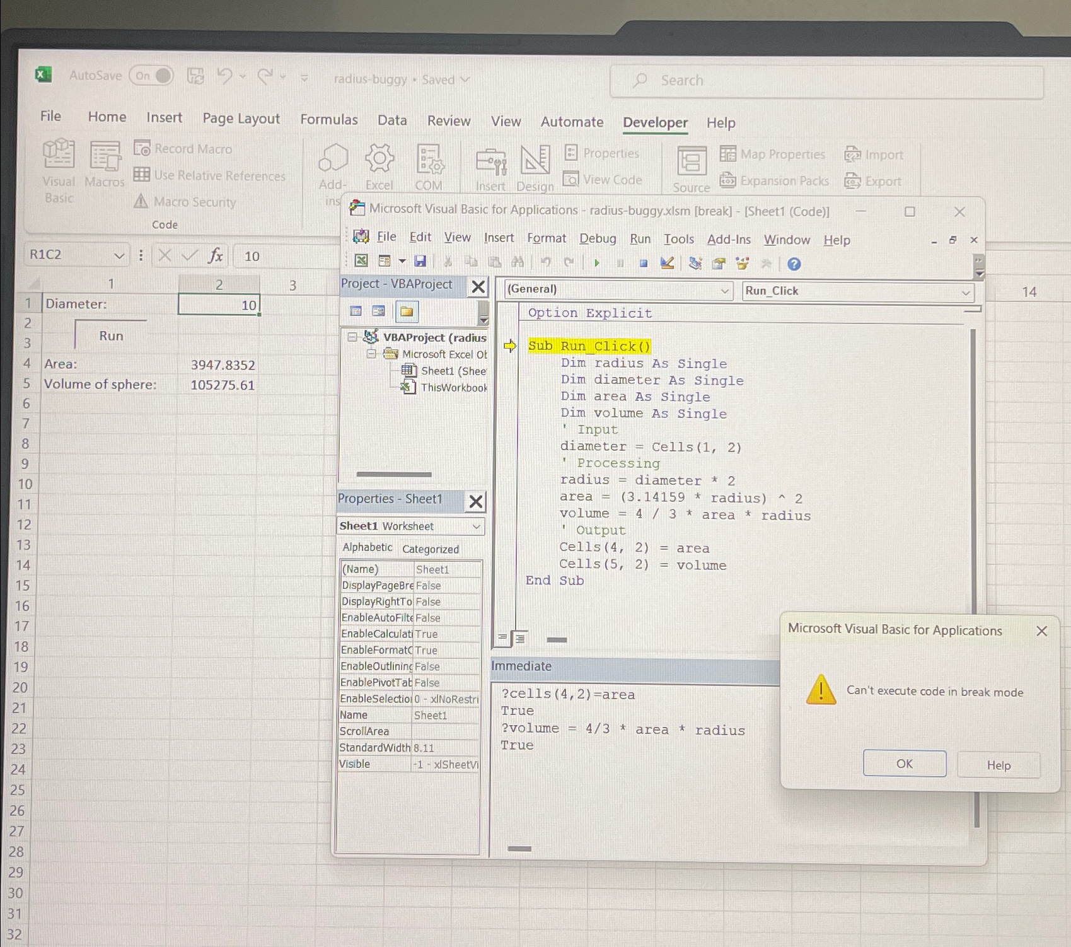The image size is (1071, 947).
Task: Click the Break pause icon in VBA toolbar
Action: pos(620,263)
